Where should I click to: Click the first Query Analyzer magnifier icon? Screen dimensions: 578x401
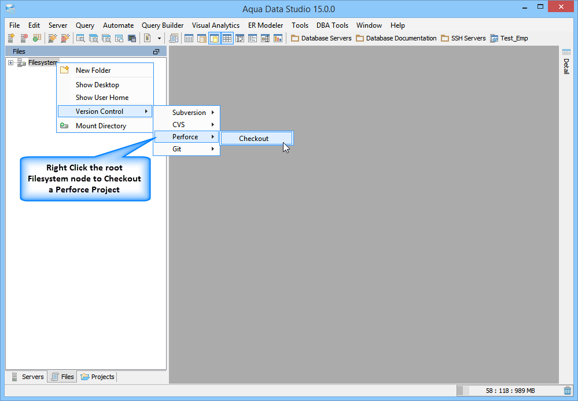click(x=81, y=38)
